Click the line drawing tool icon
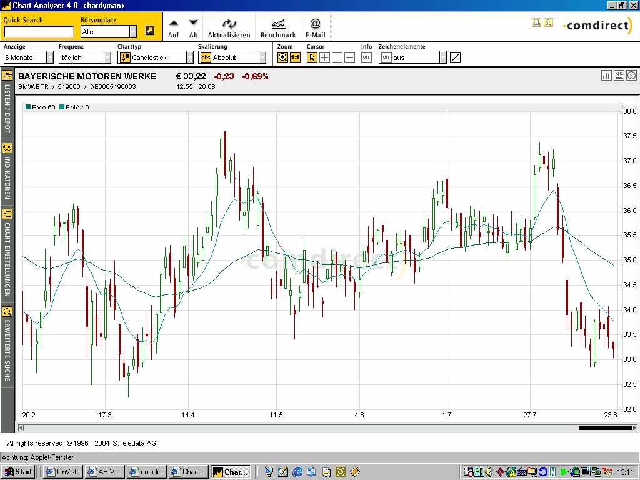The image size is (640, 480). 455,57
